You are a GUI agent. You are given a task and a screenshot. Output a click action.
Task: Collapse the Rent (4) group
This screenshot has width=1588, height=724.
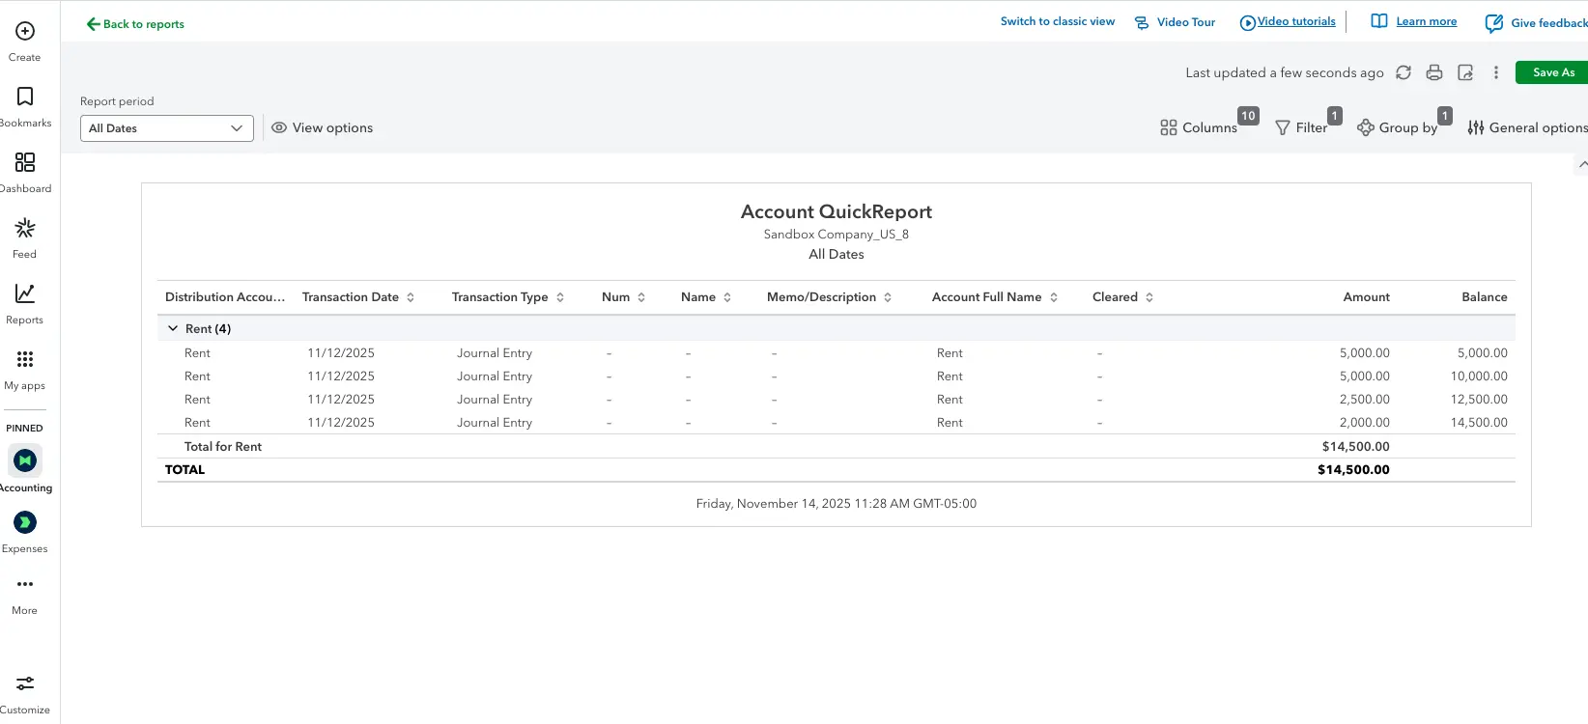[x=173, y=329]
